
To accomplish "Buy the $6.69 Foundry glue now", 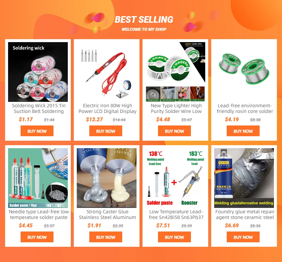I will (243, 237).
